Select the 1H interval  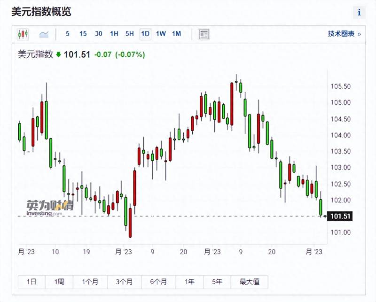(x=114, y=34)
